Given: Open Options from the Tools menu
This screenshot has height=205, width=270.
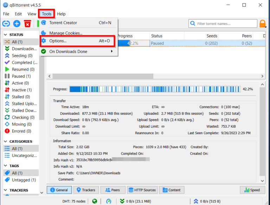Looking at the screenshot, I should coord(77,41).
